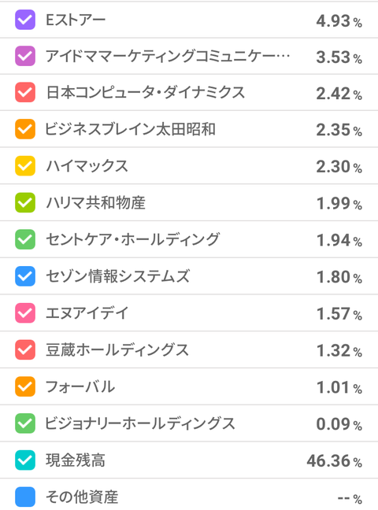Uncheck セントケア・ホールディング green checkbox
378x510 pixels.
click(25, 239)
